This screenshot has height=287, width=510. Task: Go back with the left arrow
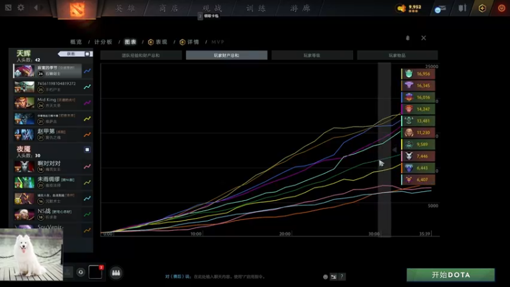[x=36, y=8]
